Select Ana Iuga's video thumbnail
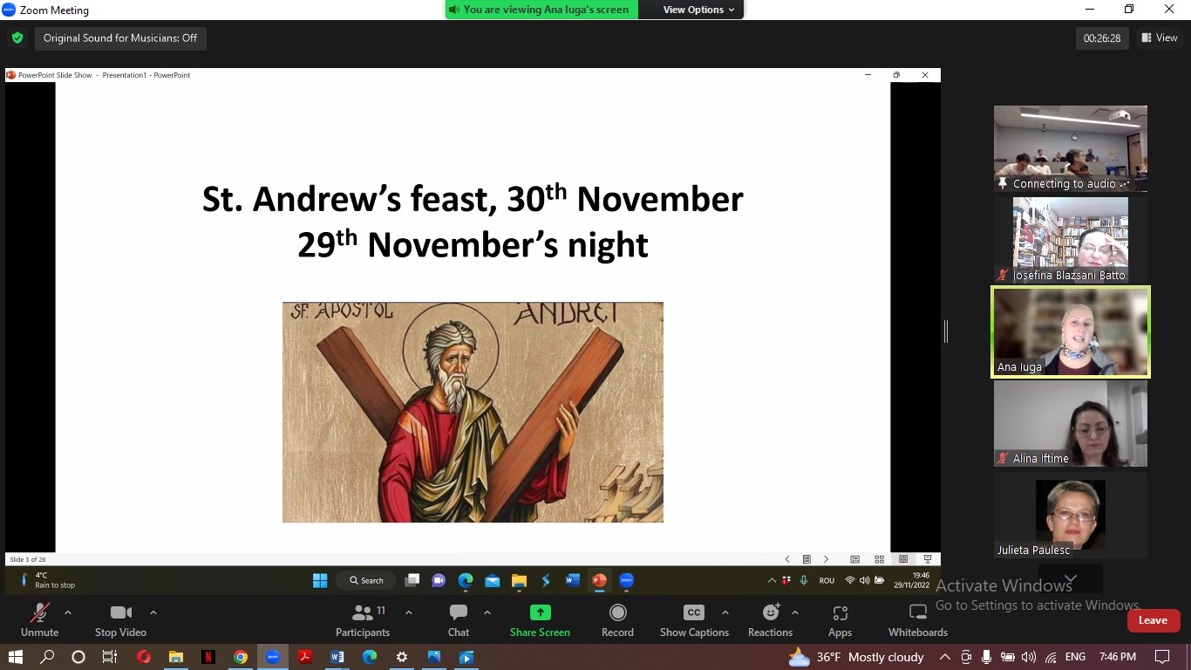The height and width of the screenshot is (670, 1191). tap(1071, 332)
